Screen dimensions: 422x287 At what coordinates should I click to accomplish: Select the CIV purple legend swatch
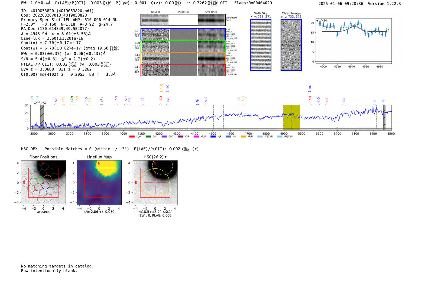coord(164,137)
